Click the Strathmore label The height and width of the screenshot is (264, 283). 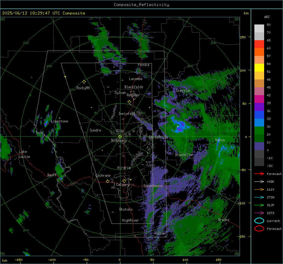pyautogui.click(x=153, y=186)
